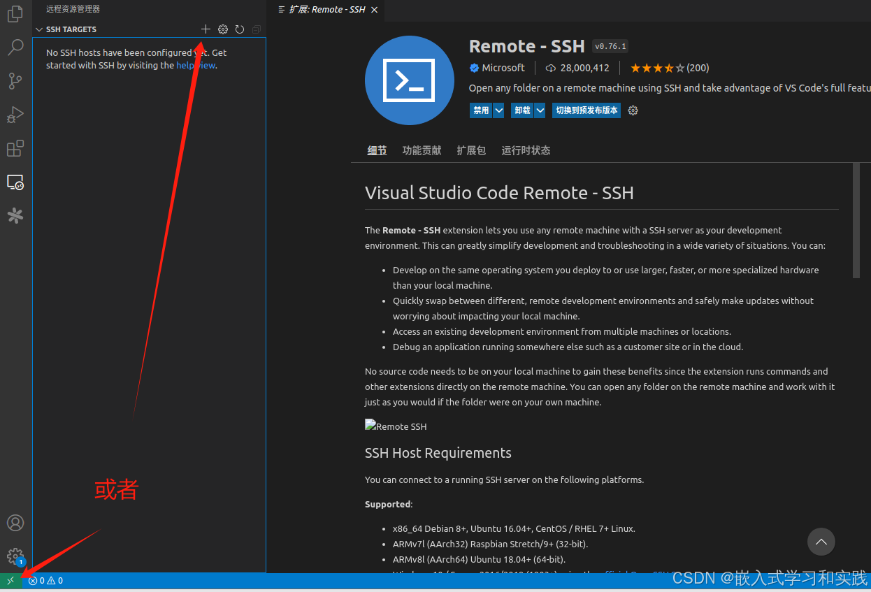The height and width of the screenshot is (592, 871).
Task: Refresh the SSH Targets list
Action: [x=240, y=29]
